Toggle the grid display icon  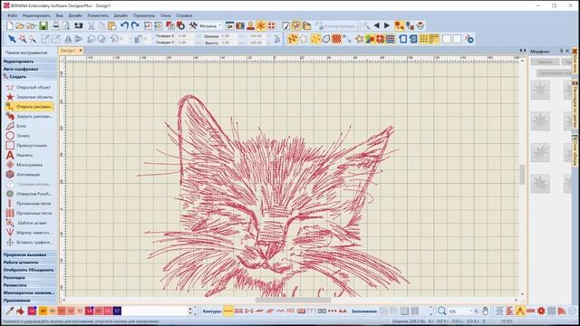click(391, 39)
